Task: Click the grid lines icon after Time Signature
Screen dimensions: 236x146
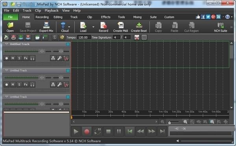Action: [144, 37]
